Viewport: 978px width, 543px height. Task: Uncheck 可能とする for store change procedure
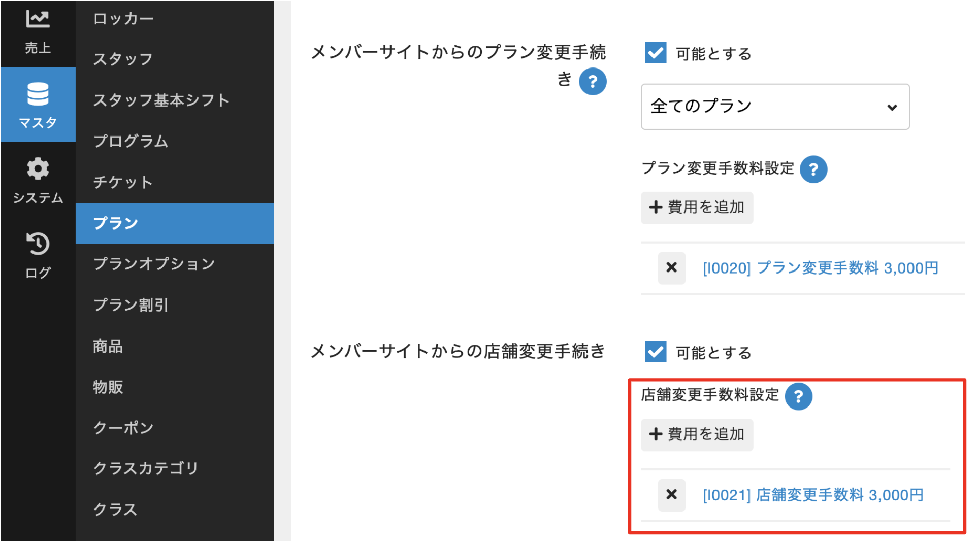click(655, 352)
